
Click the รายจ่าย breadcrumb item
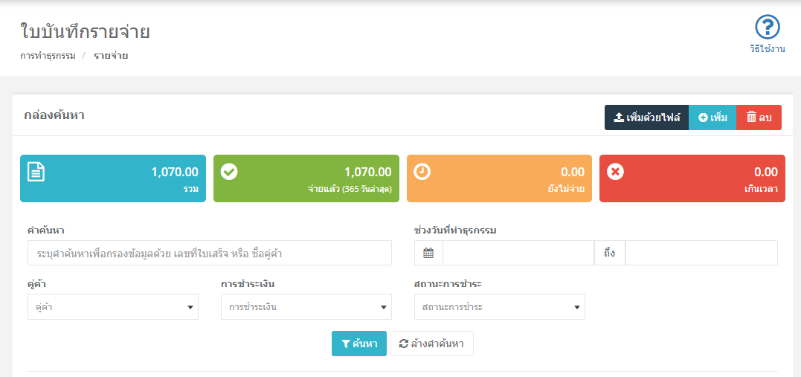pyautogui.click(x=111, y=56)
